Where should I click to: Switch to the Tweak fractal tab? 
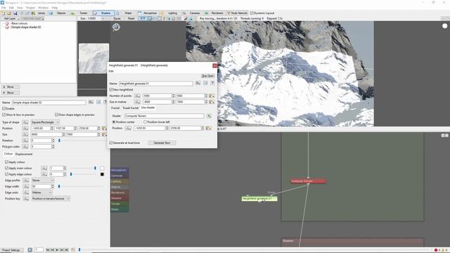(131, 108)
